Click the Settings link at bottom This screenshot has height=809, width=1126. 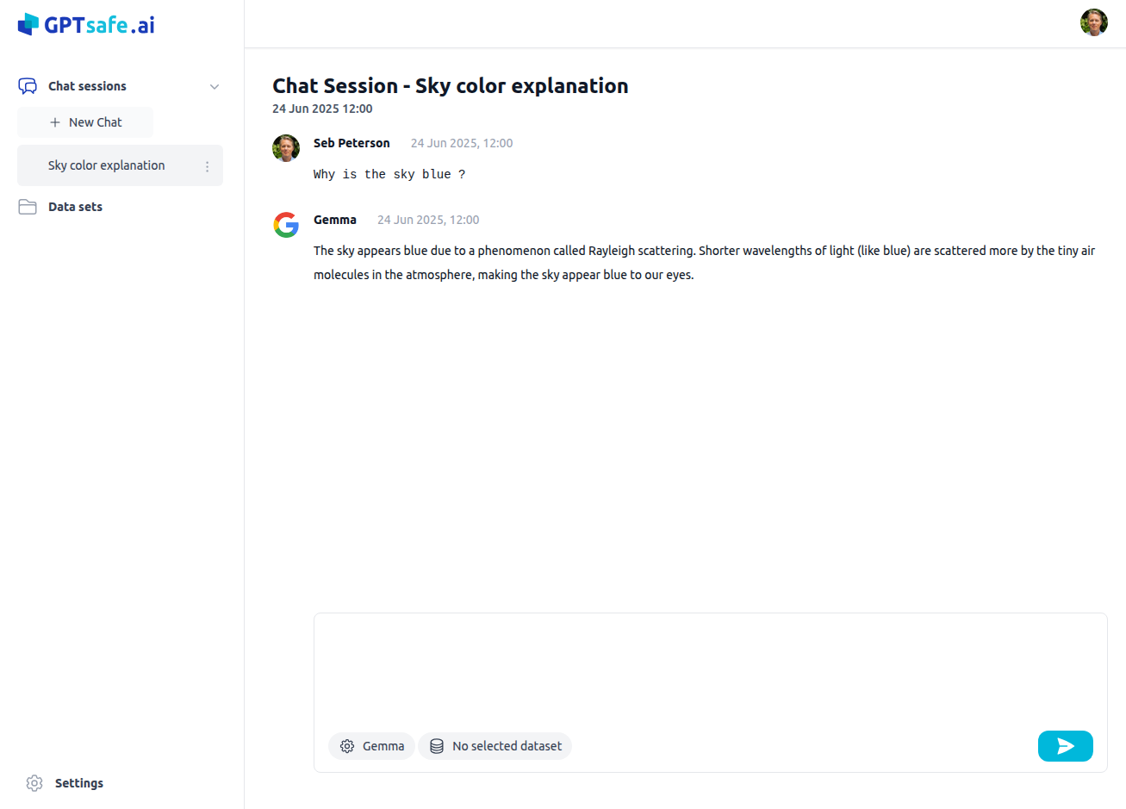(79, 783)
